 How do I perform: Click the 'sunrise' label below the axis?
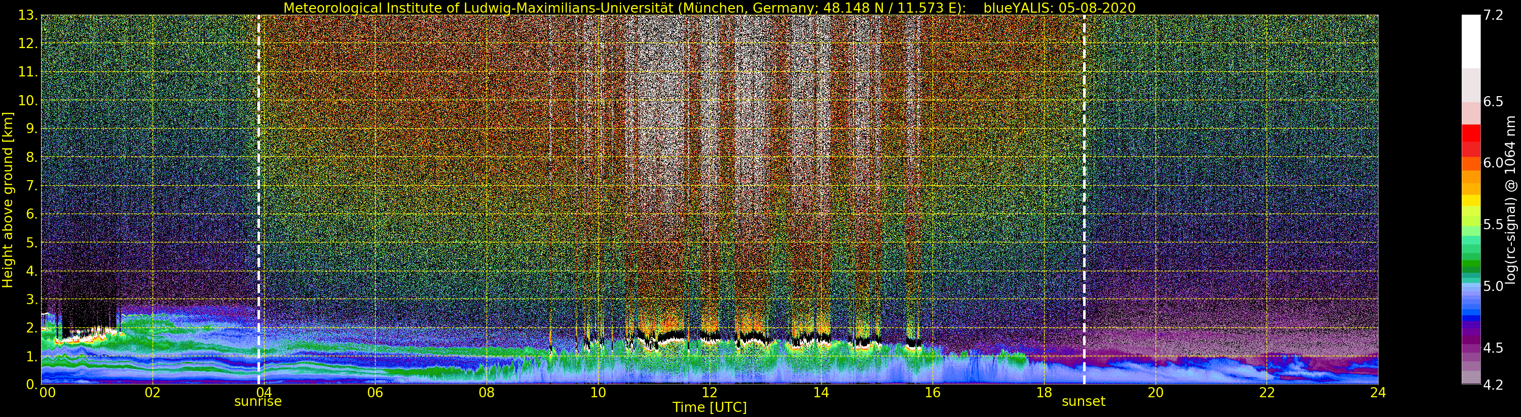pos(258,402)
